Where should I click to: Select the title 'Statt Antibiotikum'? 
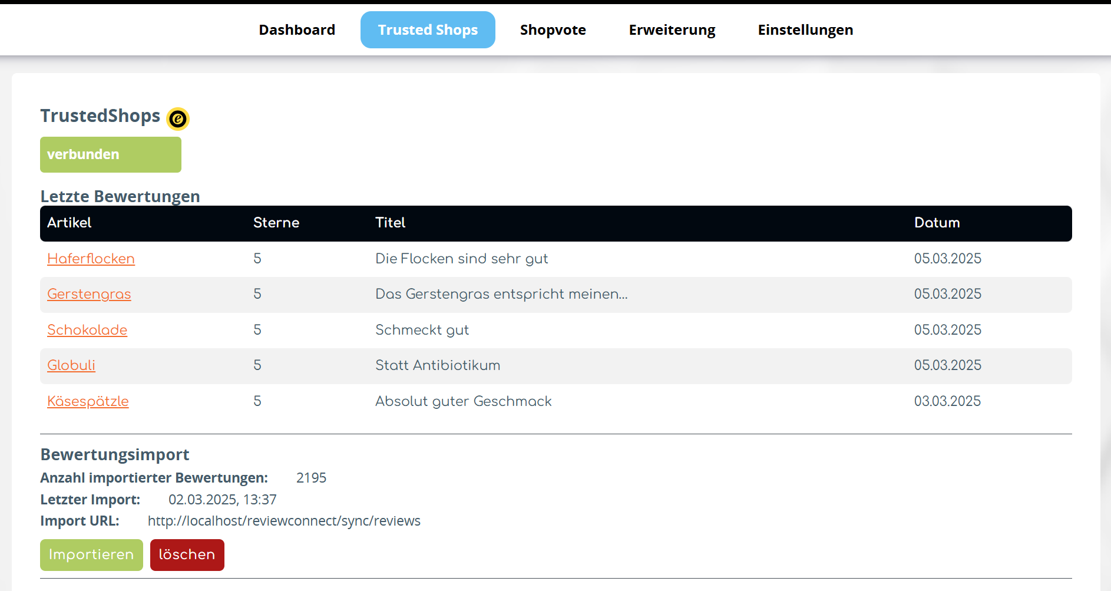point(438,365)
